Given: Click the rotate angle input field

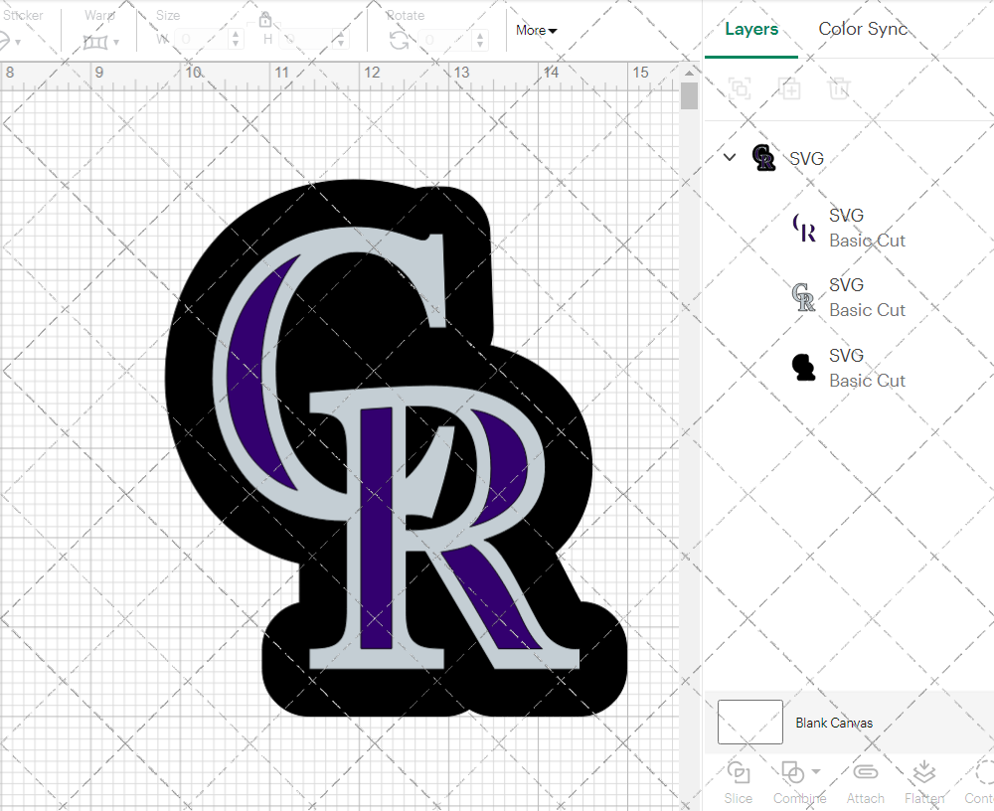Looking at the screenshot, I should [x=446, y=40].
